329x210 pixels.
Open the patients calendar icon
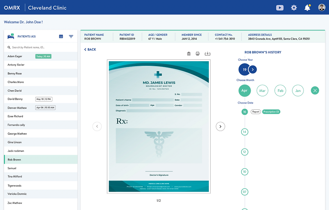tap(61, 36)
